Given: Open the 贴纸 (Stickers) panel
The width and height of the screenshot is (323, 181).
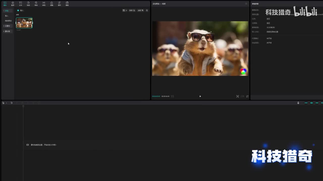Looking at the screenshot, I should coord(28,4).
